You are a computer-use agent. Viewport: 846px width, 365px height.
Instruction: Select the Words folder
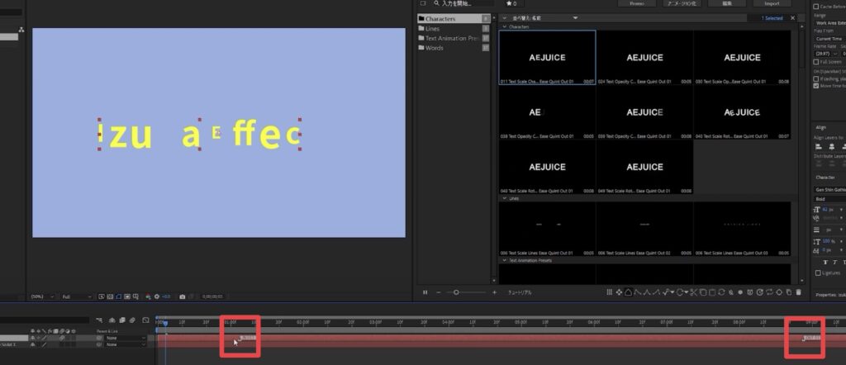point(434,48)
